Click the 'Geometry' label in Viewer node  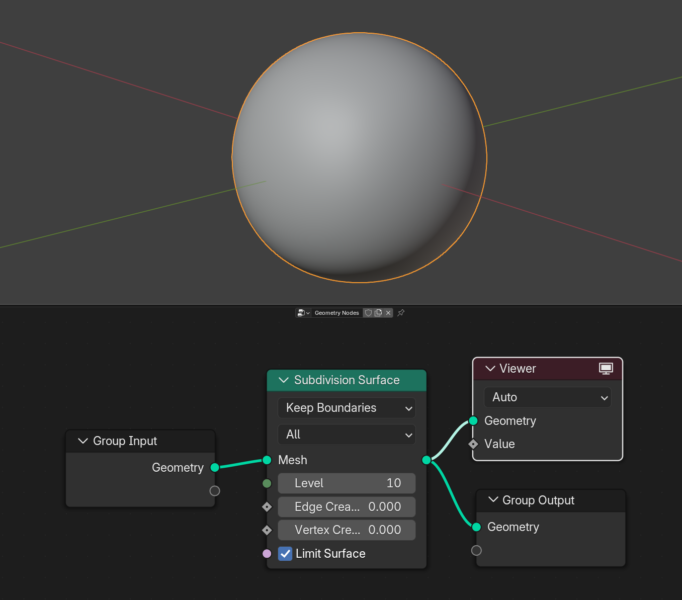[510, 421]
